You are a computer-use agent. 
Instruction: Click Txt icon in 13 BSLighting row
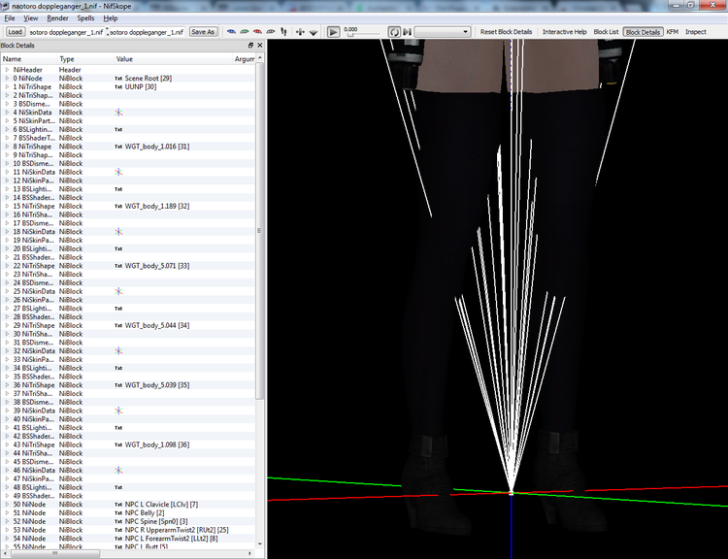(118, 189)
